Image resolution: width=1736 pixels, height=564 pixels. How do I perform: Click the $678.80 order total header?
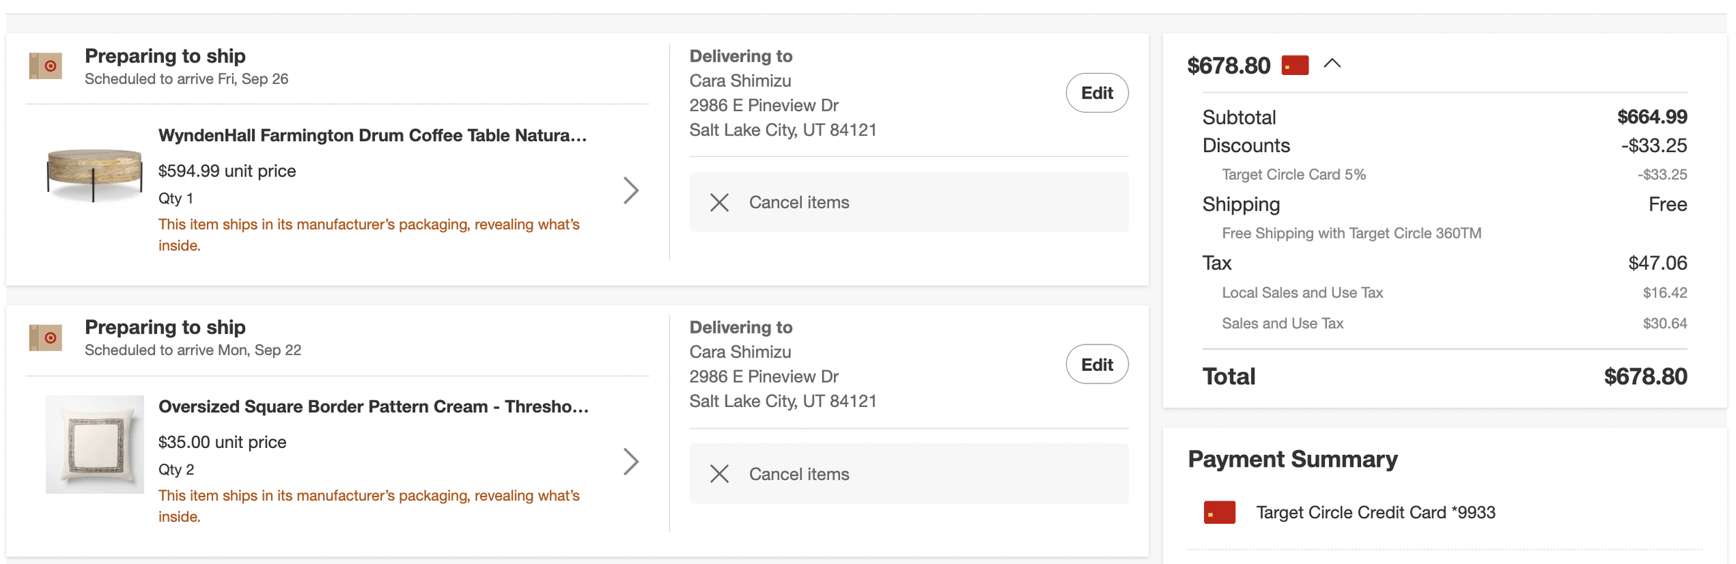point(1228,66)
